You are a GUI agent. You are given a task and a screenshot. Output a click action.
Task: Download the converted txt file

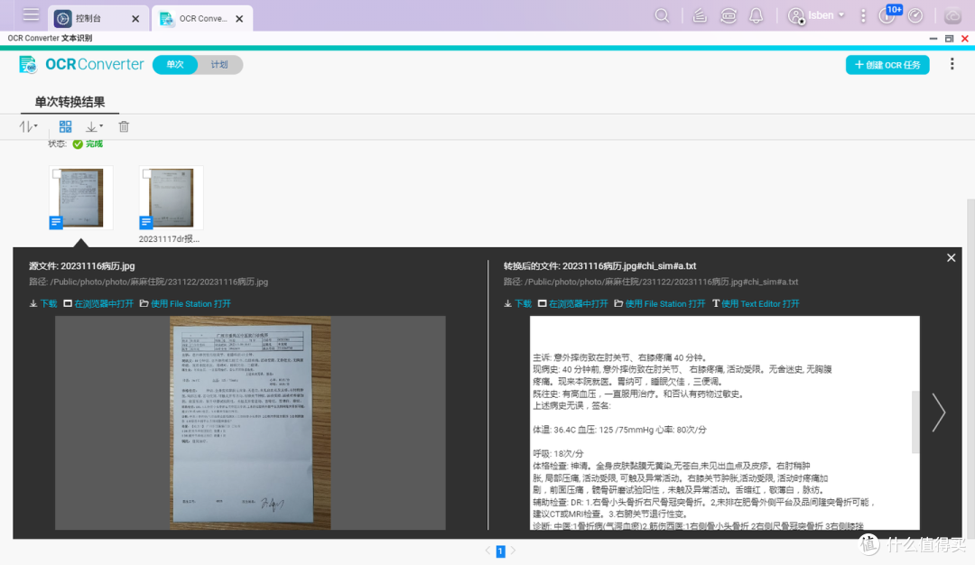coord(517,304)
